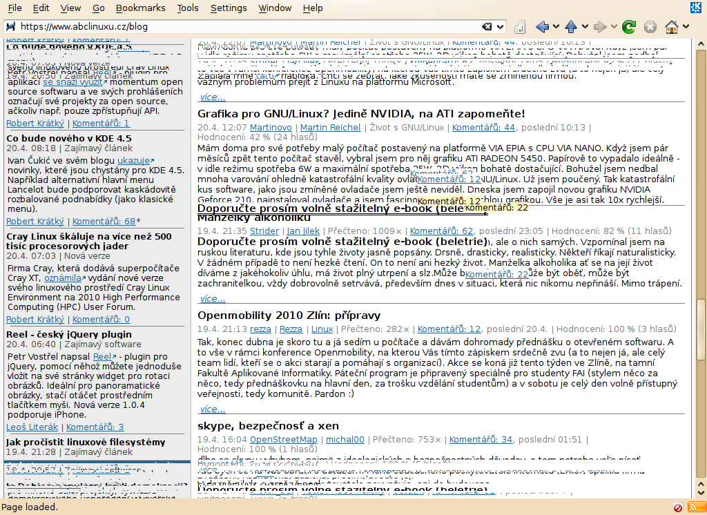Screen dimensions: 707x515
Task: Click the 'Hodnocení: 100 % (3 hlasů)' text
Action: (x=617, y=329)
